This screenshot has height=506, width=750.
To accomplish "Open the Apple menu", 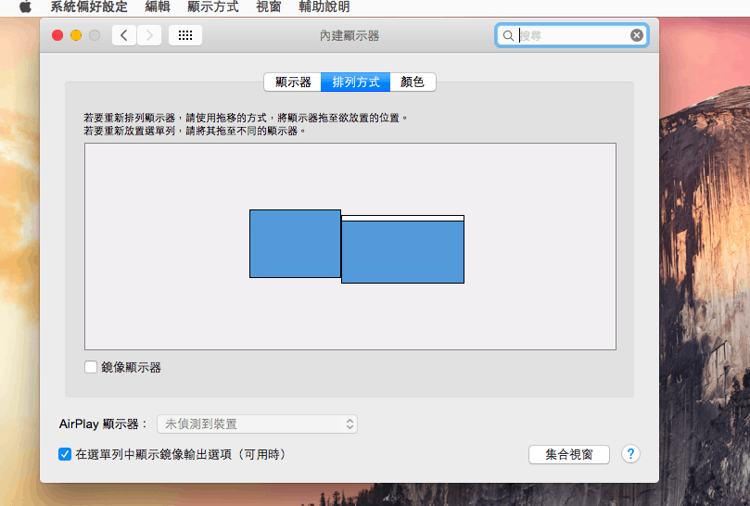I will (x=25, y=6).
